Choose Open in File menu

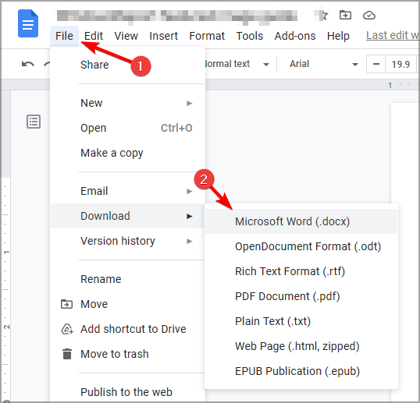click(127, 128)
